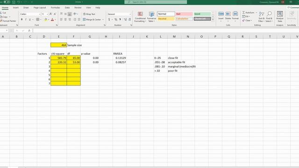
Task: Click the Orientation icon
Action: tap(75, 14)
